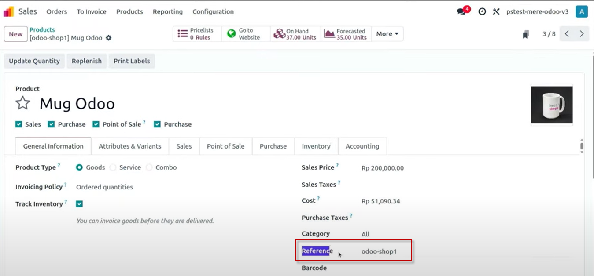Open Pricelists 0 Rules stat button
Viewport: 594px width, 276px height.
(x=197, y=34)
